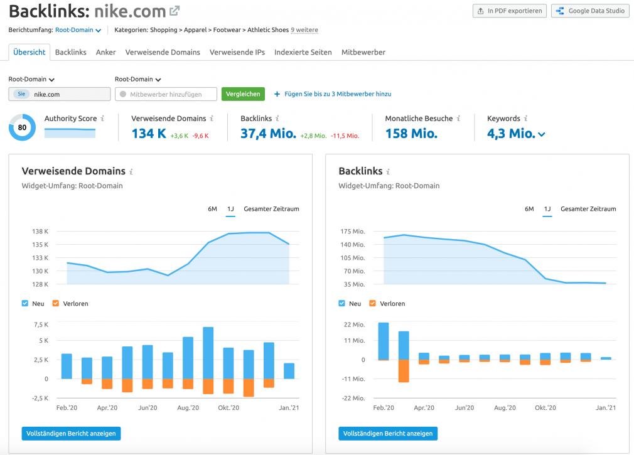Show info icon beside Backlinks metric
Image resolution: width=634 pixels, height=455 pixels.
(x=277, y=119)
